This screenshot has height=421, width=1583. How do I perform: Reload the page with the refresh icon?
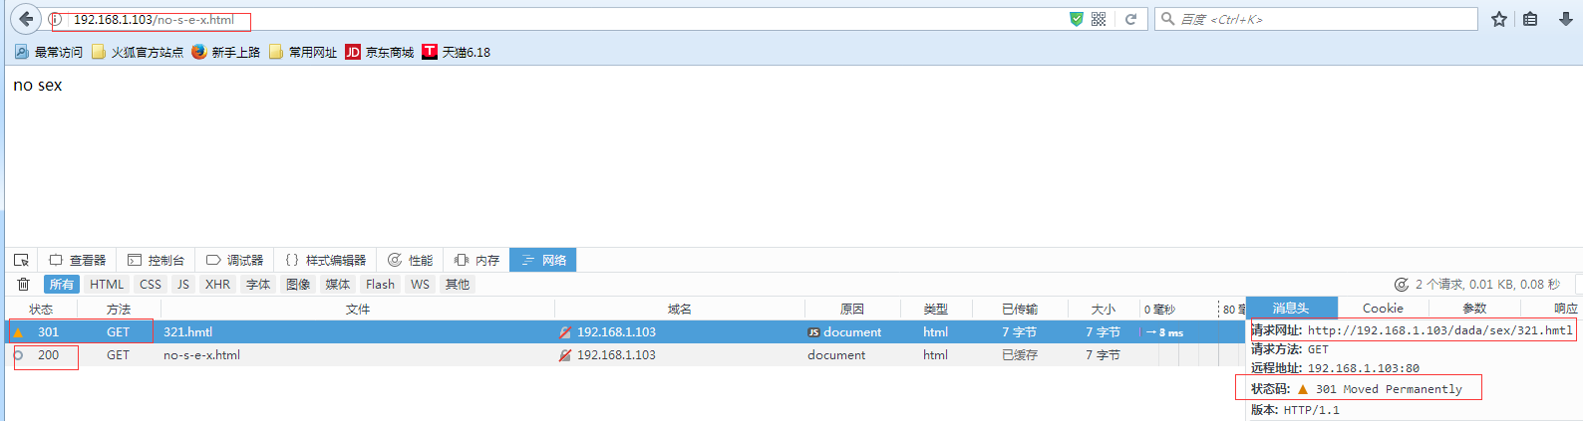pyautogui.click(x=1130, y=19)
